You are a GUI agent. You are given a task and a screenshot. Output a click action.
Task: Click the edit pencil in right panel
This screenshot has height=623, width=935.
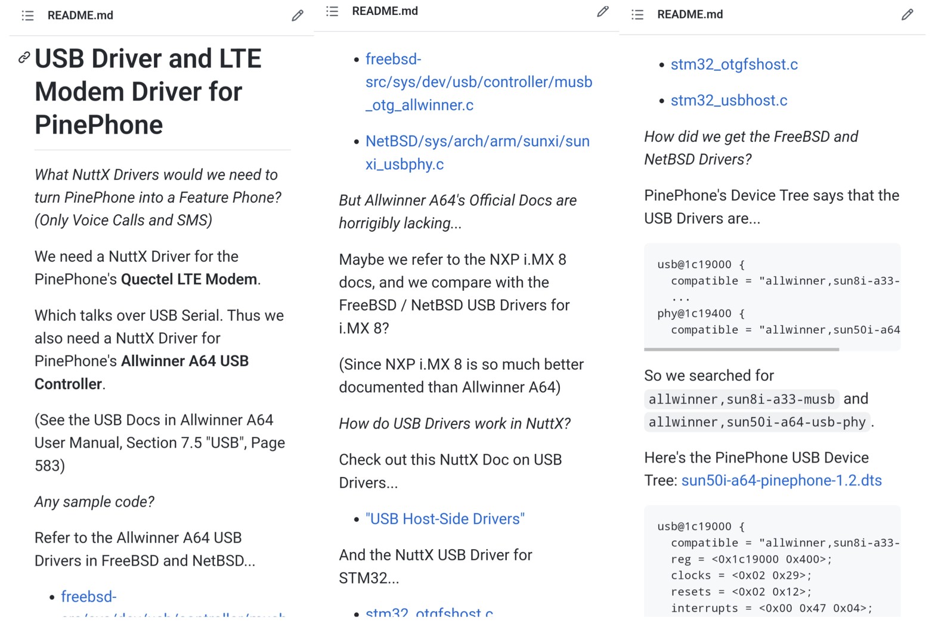(x=908, y=14)
